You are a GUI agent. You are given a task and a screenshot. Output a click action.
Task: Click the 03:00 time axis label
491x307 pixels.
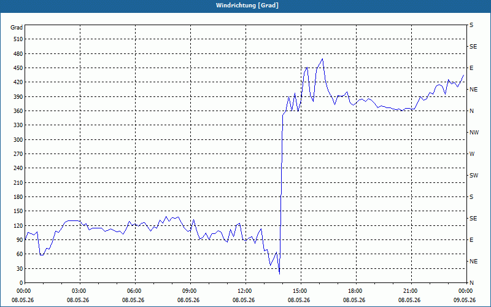click(80, 291)
